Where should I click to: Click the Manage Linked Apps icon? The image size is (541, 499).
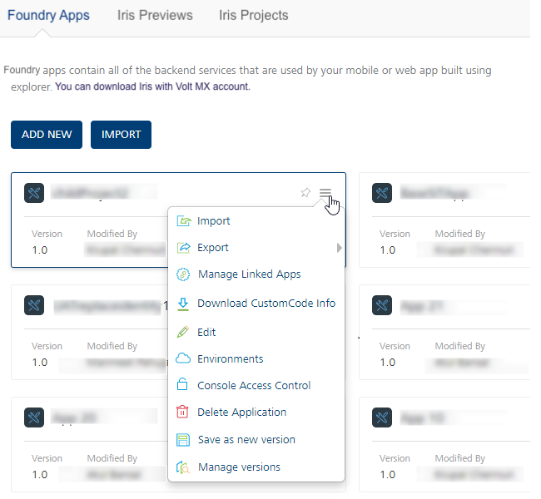click(184, 274)
